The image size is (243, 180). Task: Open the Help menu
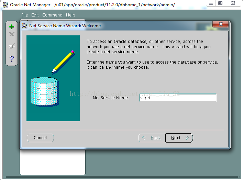tap(70, 15)
